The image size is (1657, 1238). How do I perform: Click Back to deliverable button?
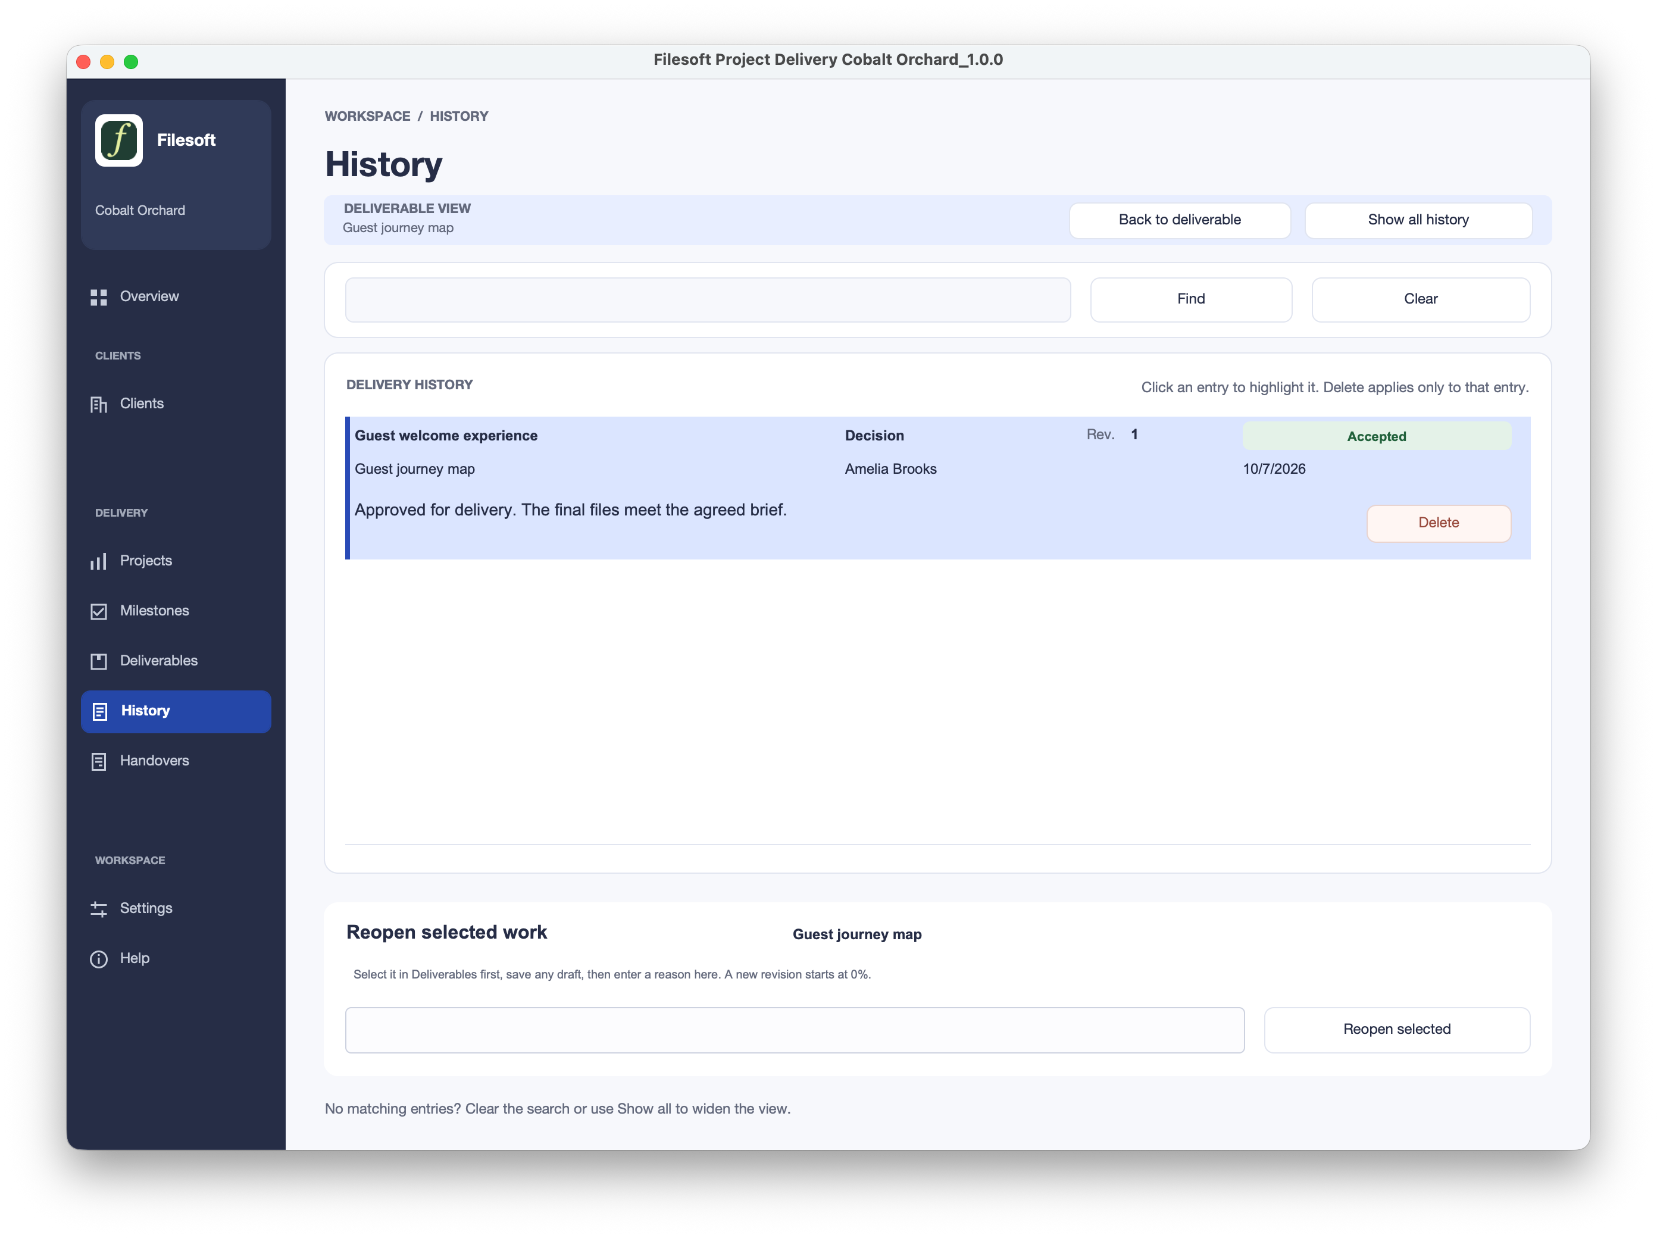tap(1180, 220)
